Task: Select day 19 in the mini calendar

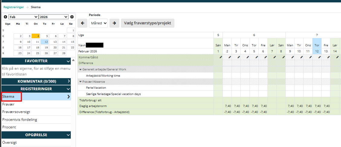Action: 45,47
